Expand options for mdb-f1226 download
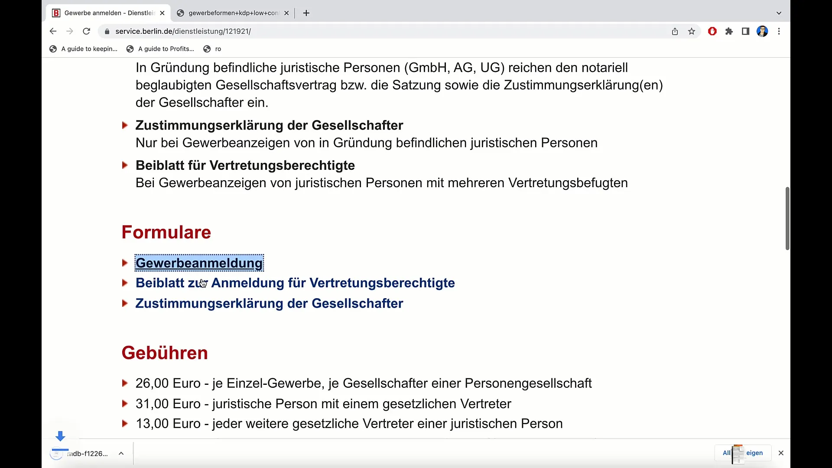Screen dimensions: 832x468 click(x=121, y=453)
